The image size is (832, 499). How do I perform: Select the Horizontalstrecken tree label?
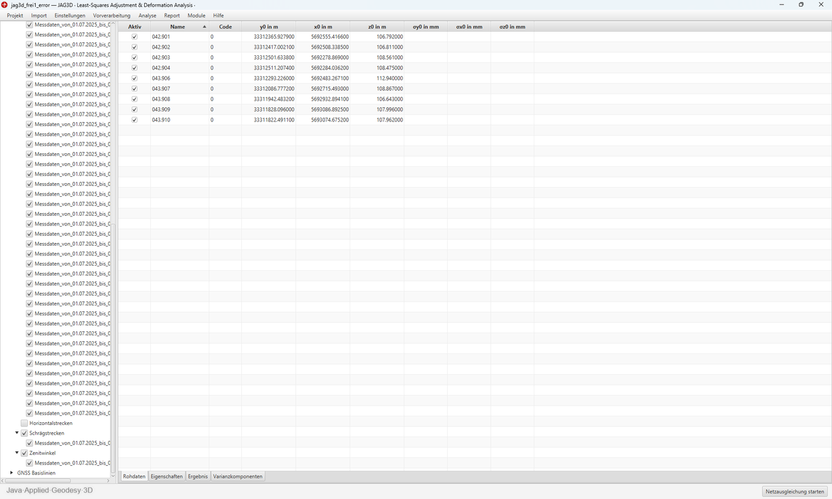click(x=51, y=423)
